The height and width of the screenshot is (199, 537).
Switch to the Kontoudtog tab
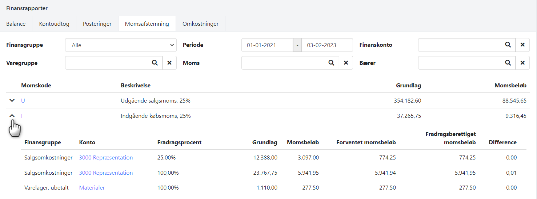(x=55, y=24)
